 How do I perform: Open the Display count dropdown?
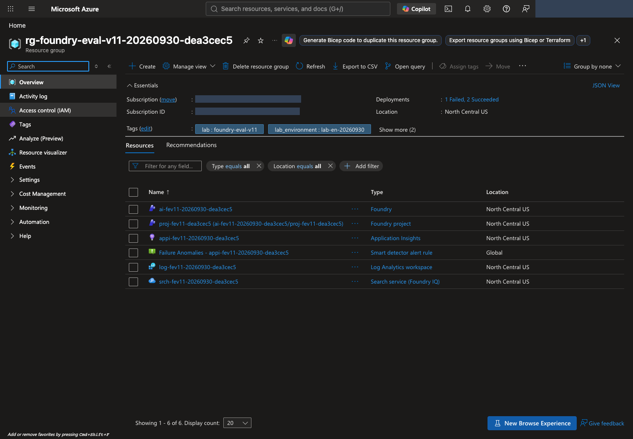237,423
